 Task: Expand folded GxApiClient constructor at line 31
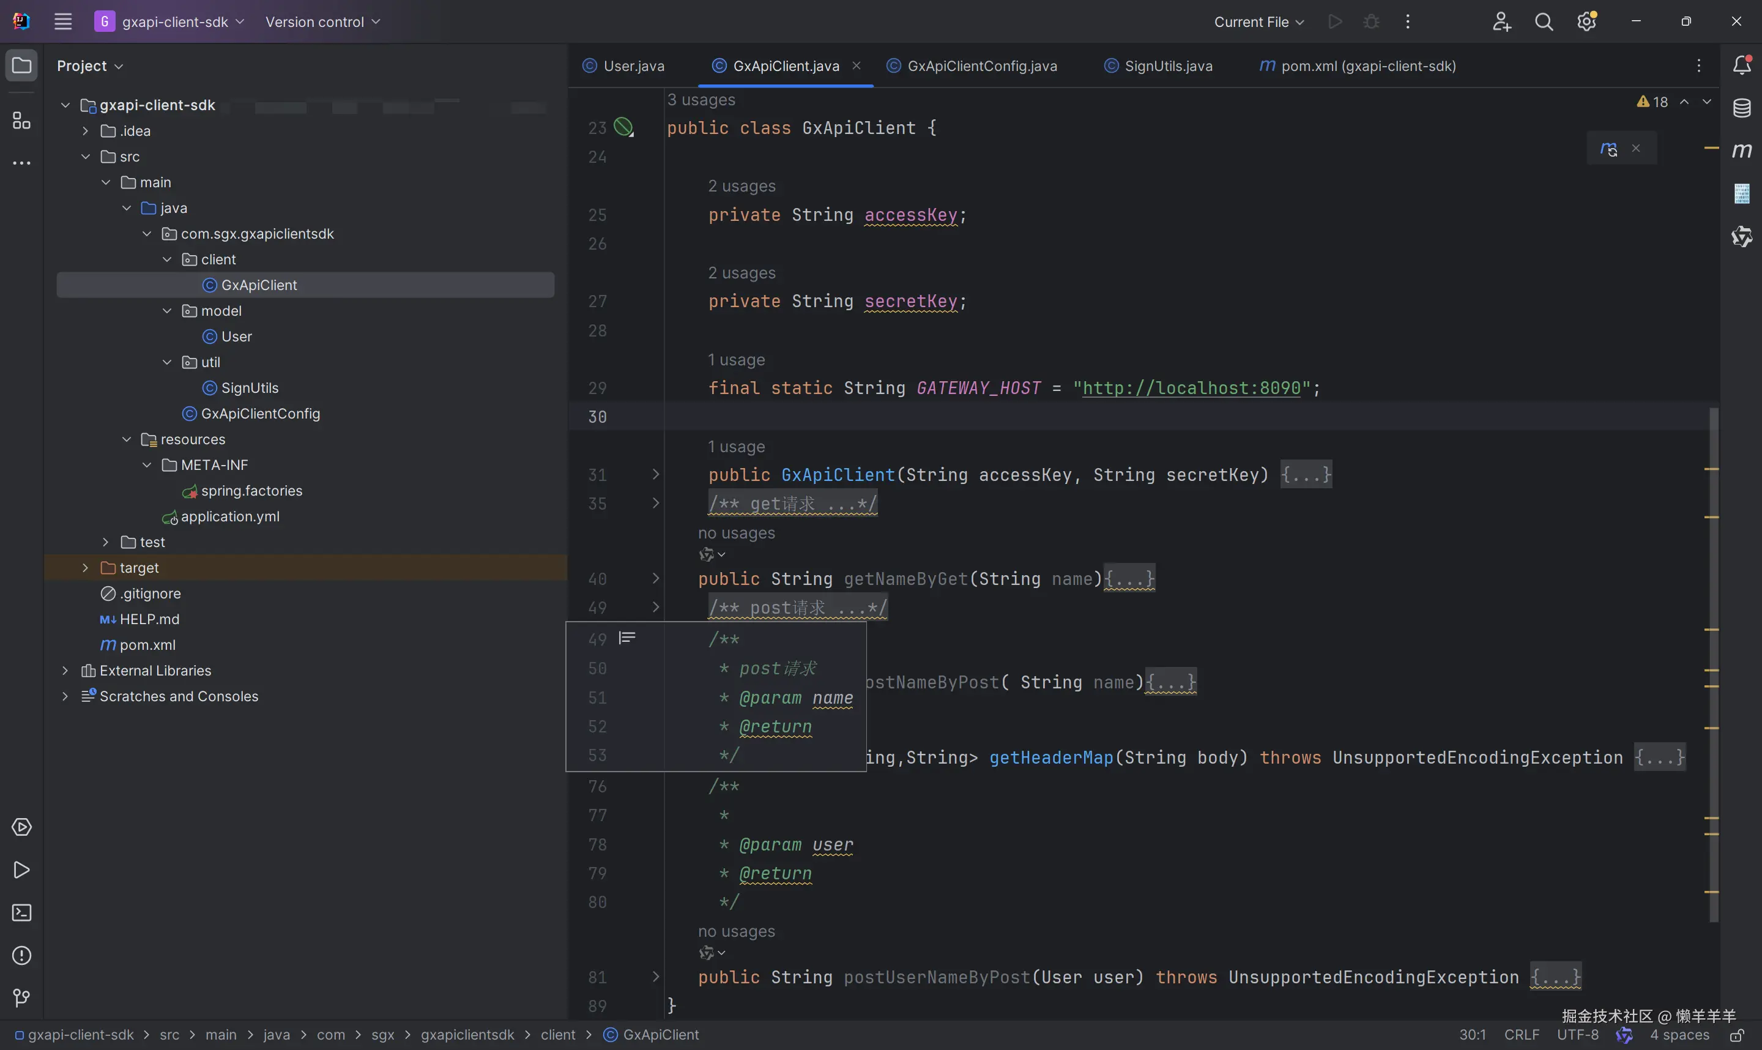click(x=656, y=474)
